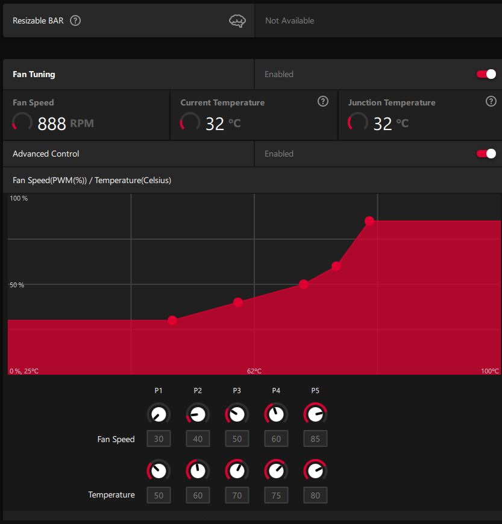This screenshot has width=502, height=524.
Task: Click the P1 Temperature field showing 50
Action: pos(158,495)
